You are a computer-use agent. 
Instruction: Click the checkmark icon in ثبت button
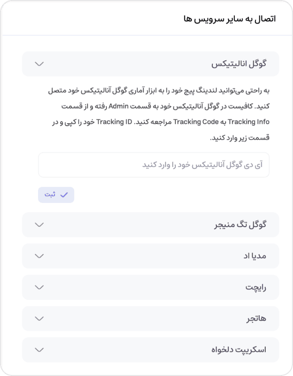tap(64, 195)
